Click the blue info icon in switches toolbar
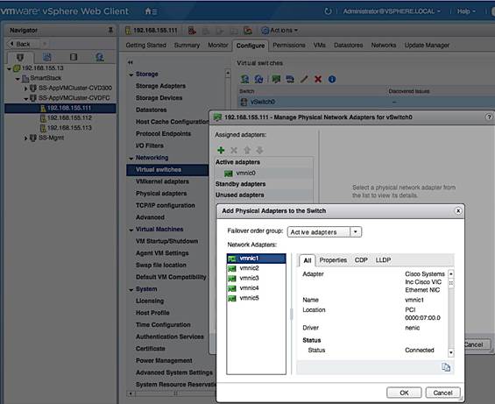 coord(332,79)
